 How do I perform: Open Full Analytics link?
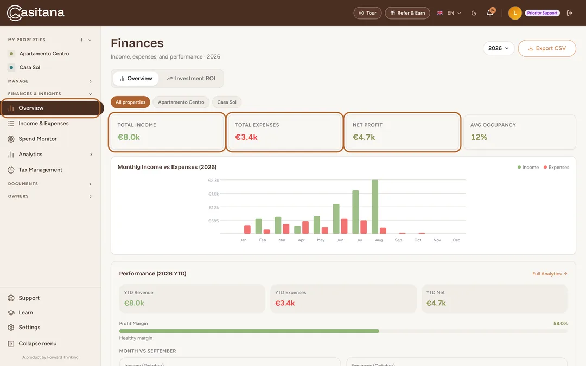(550, 274)
